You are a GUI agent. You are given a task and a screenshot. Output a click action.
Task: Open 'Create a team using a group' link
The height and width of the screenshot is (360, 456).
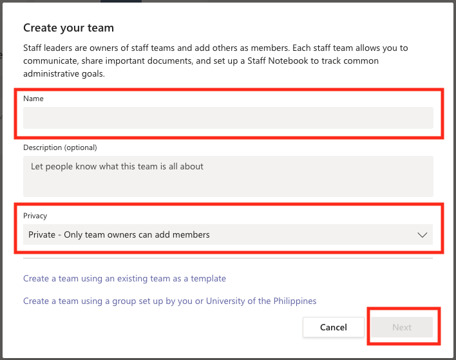coord(169,301)
